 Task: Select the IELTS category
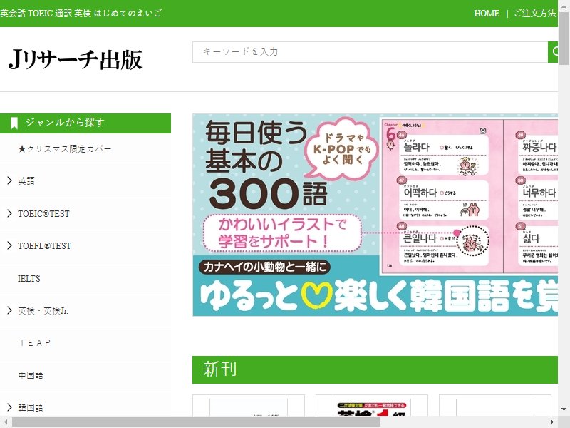click(x=29, y=279)
